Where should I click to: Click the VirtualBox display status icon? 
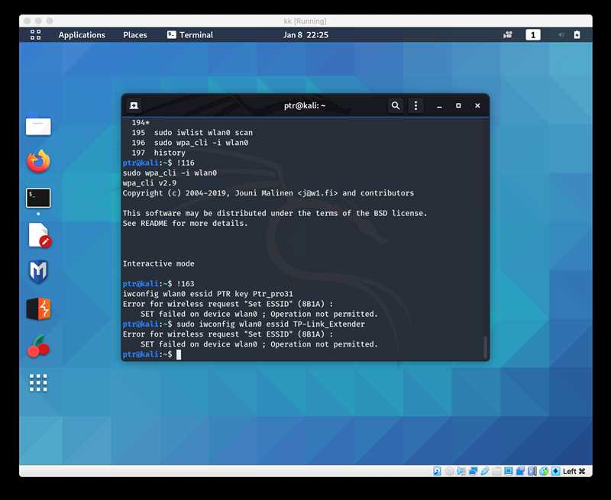(x=508, y=471)
